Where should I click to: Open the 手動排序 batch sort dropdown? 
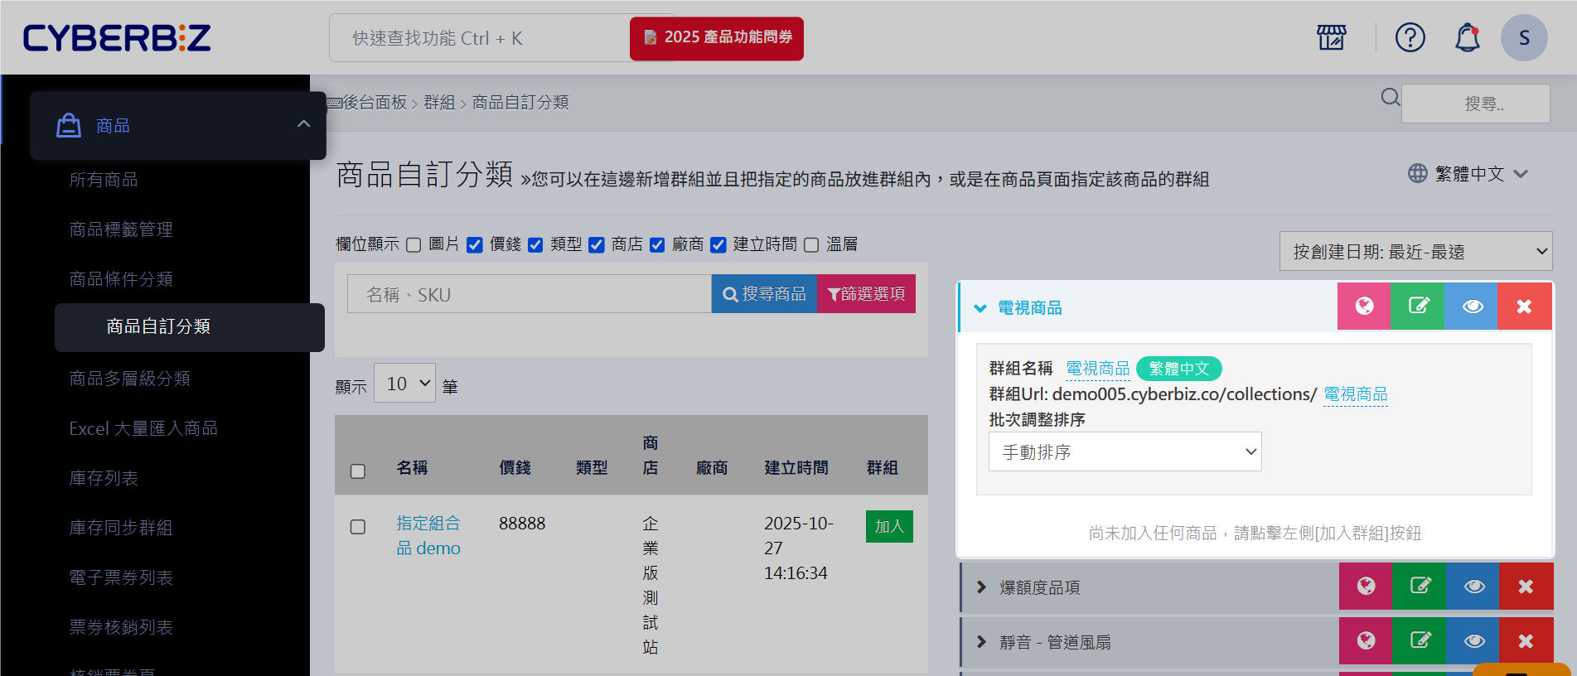[1125, 452]
